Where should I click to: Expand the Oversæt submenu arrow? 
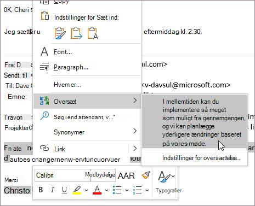click(x=135, y=101)
